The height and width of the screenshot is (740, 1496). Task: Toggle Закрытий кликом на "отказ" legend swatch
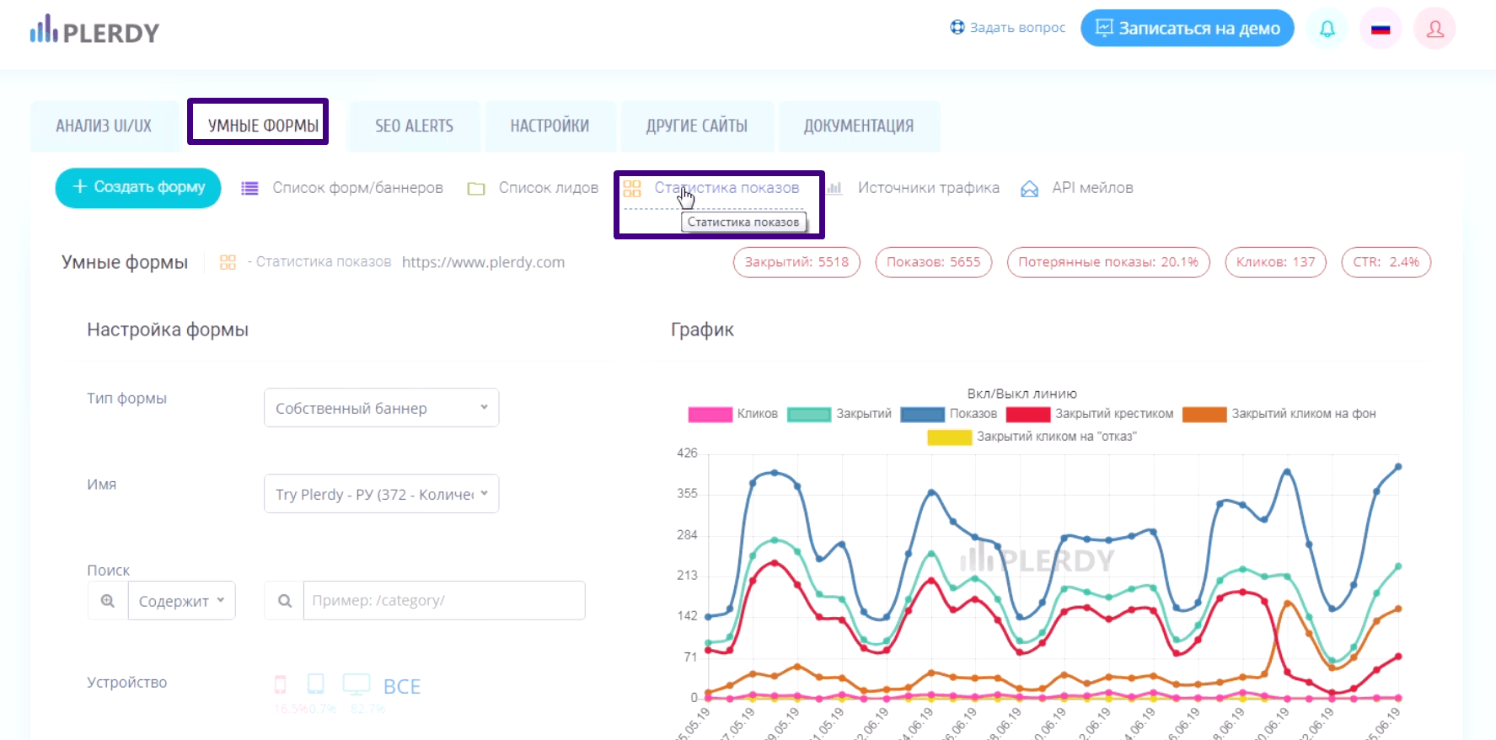pyautogui.click(x=950, y=437)
